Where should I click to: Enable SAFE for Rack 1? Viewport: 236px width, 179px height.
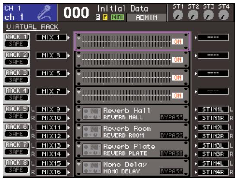(x=16, y=44)
